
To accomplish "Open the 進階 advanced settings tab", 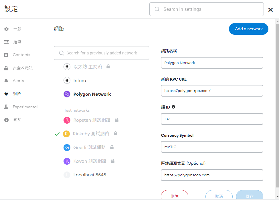I will 17,42.
